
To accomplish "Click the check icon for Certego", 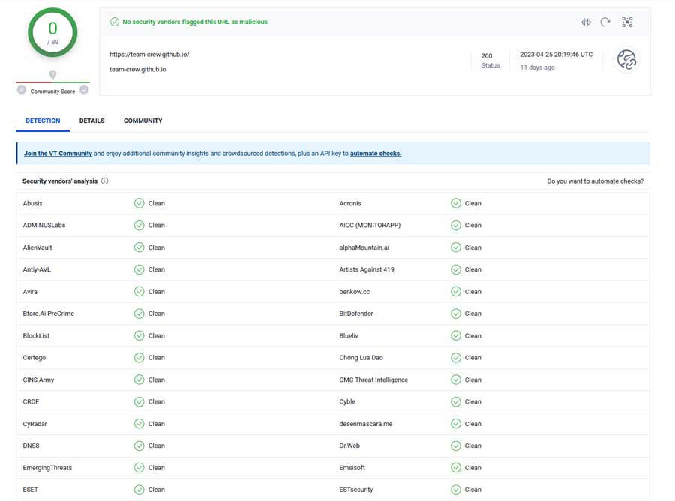I will (x=139, y=357).
